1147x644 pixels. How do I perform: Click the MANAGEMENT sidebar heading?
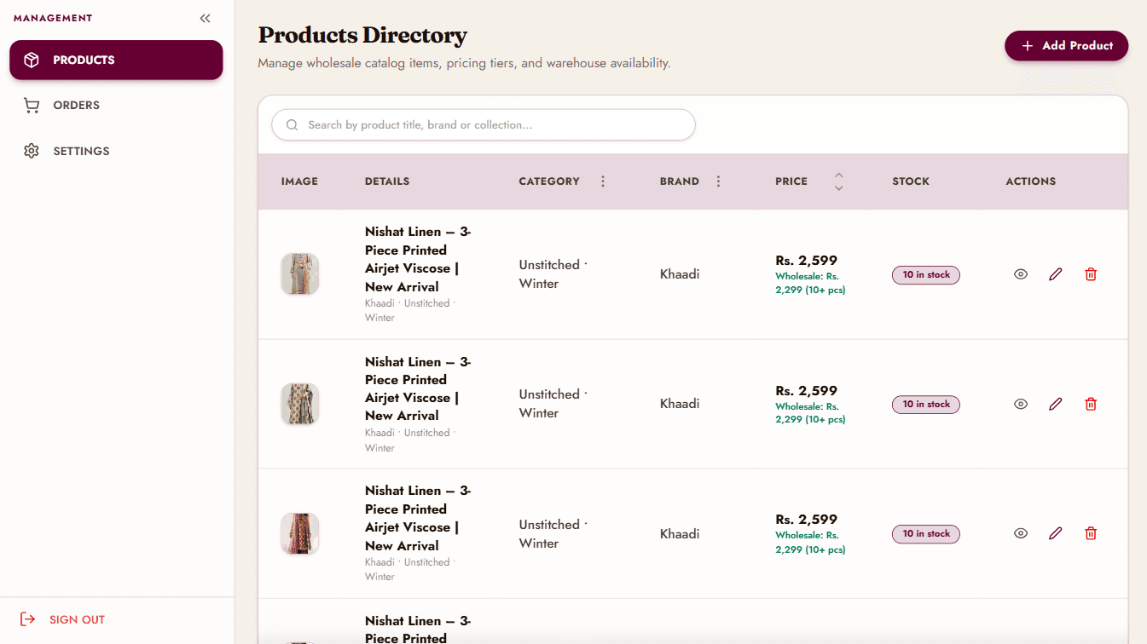tap(53, 18)
